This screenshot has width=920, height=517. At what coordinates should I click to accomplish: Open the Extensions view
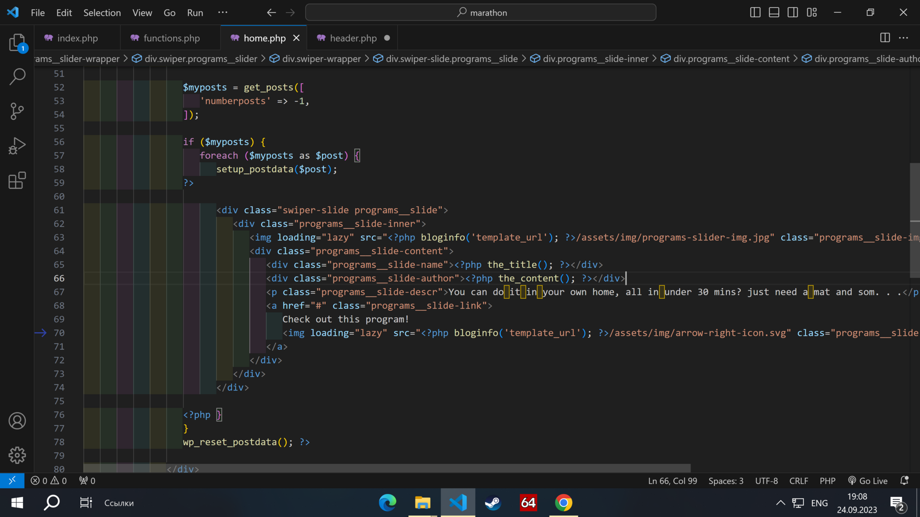click(17, 180)
